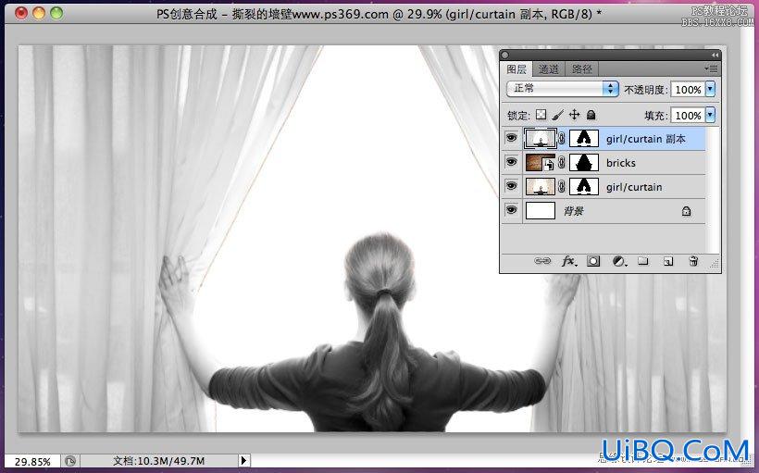The width and height of the screenshot is (759, 473).
Task: Click the bricks layer mask thumbnail
Action: [x=584, y=163]
